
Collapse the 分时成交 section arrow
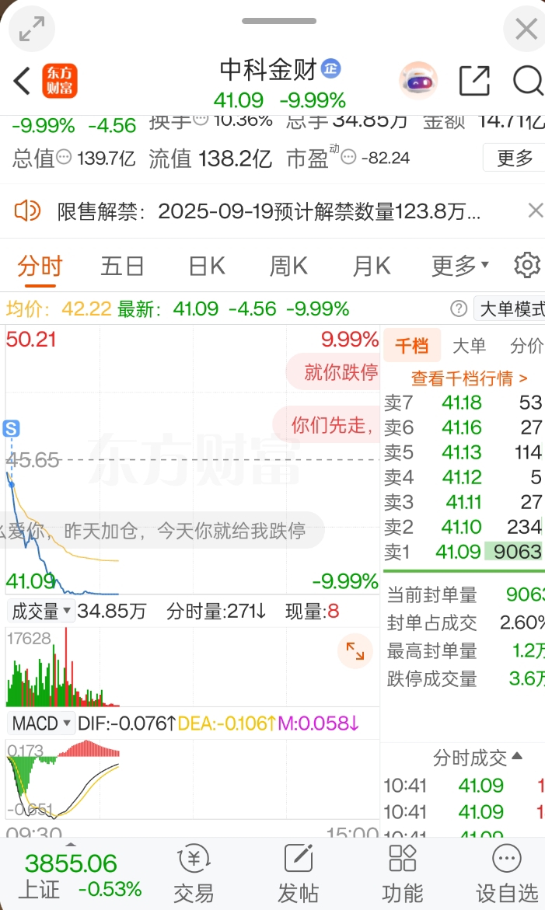tap(516, 756)
